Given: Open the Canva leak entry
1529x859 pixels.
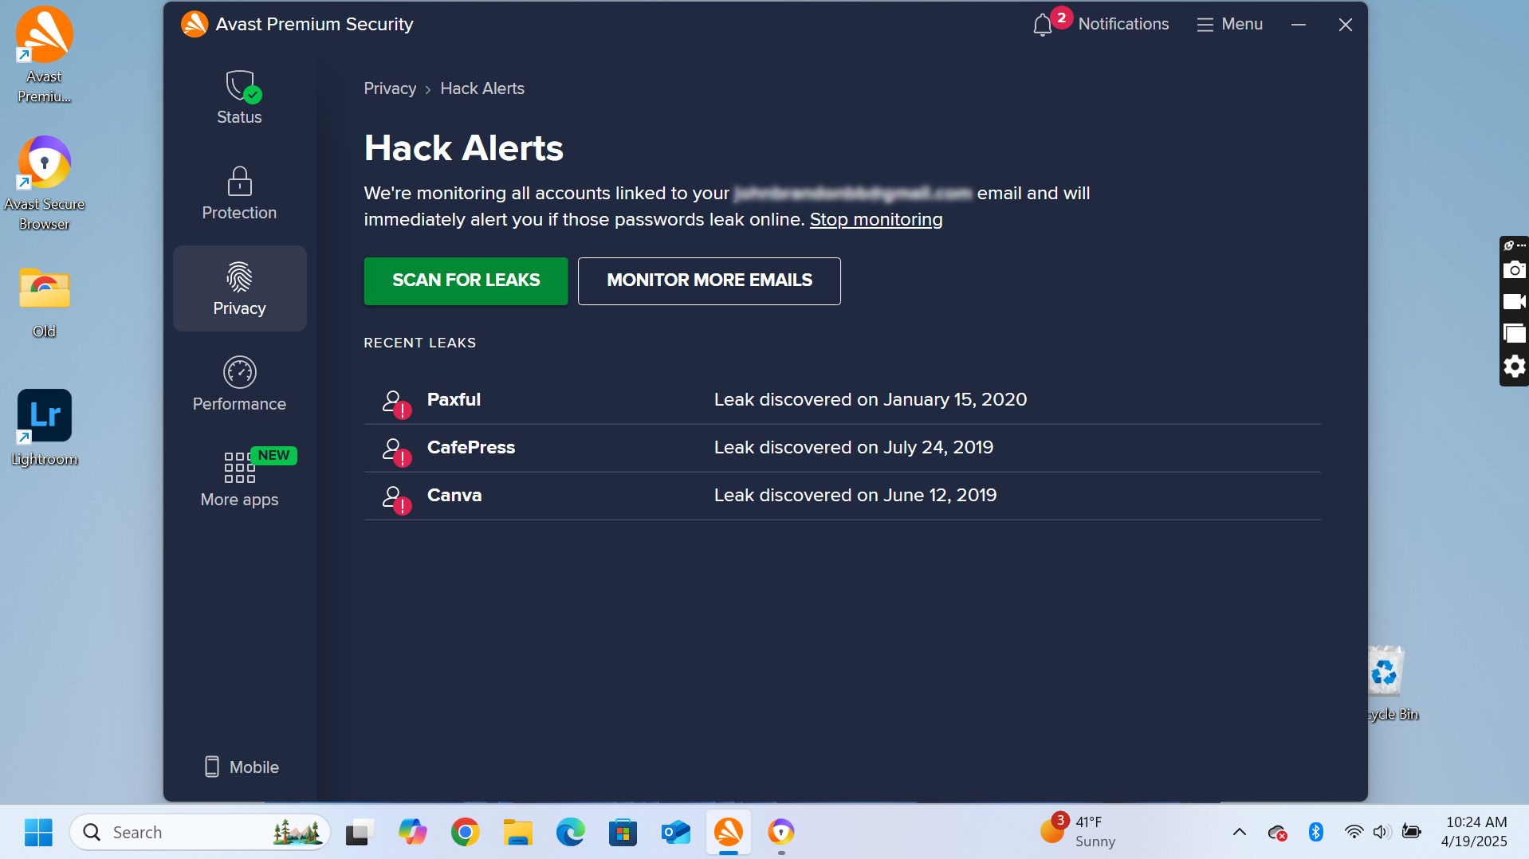Looking at the screenshot, I should (x=454, y=496).
